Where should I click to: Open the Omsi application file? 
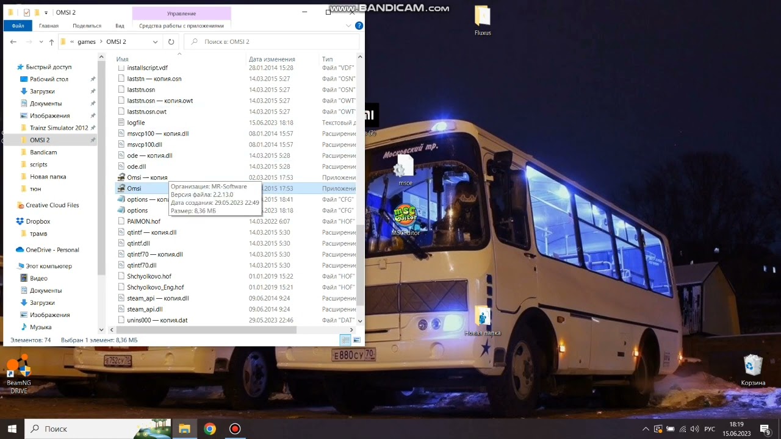[134, 188]
